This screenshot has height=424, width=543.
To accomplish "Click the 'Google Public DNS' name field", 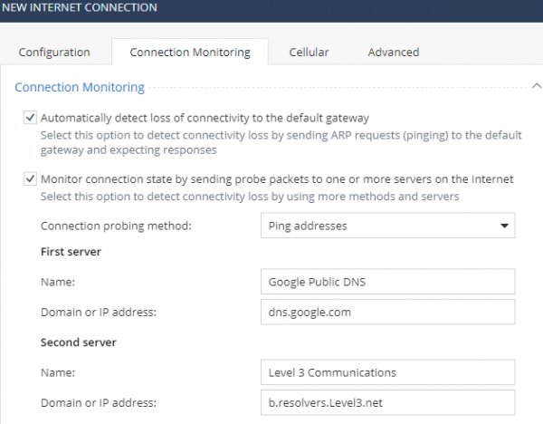I will pyautogui.click(x=386, y=282).
